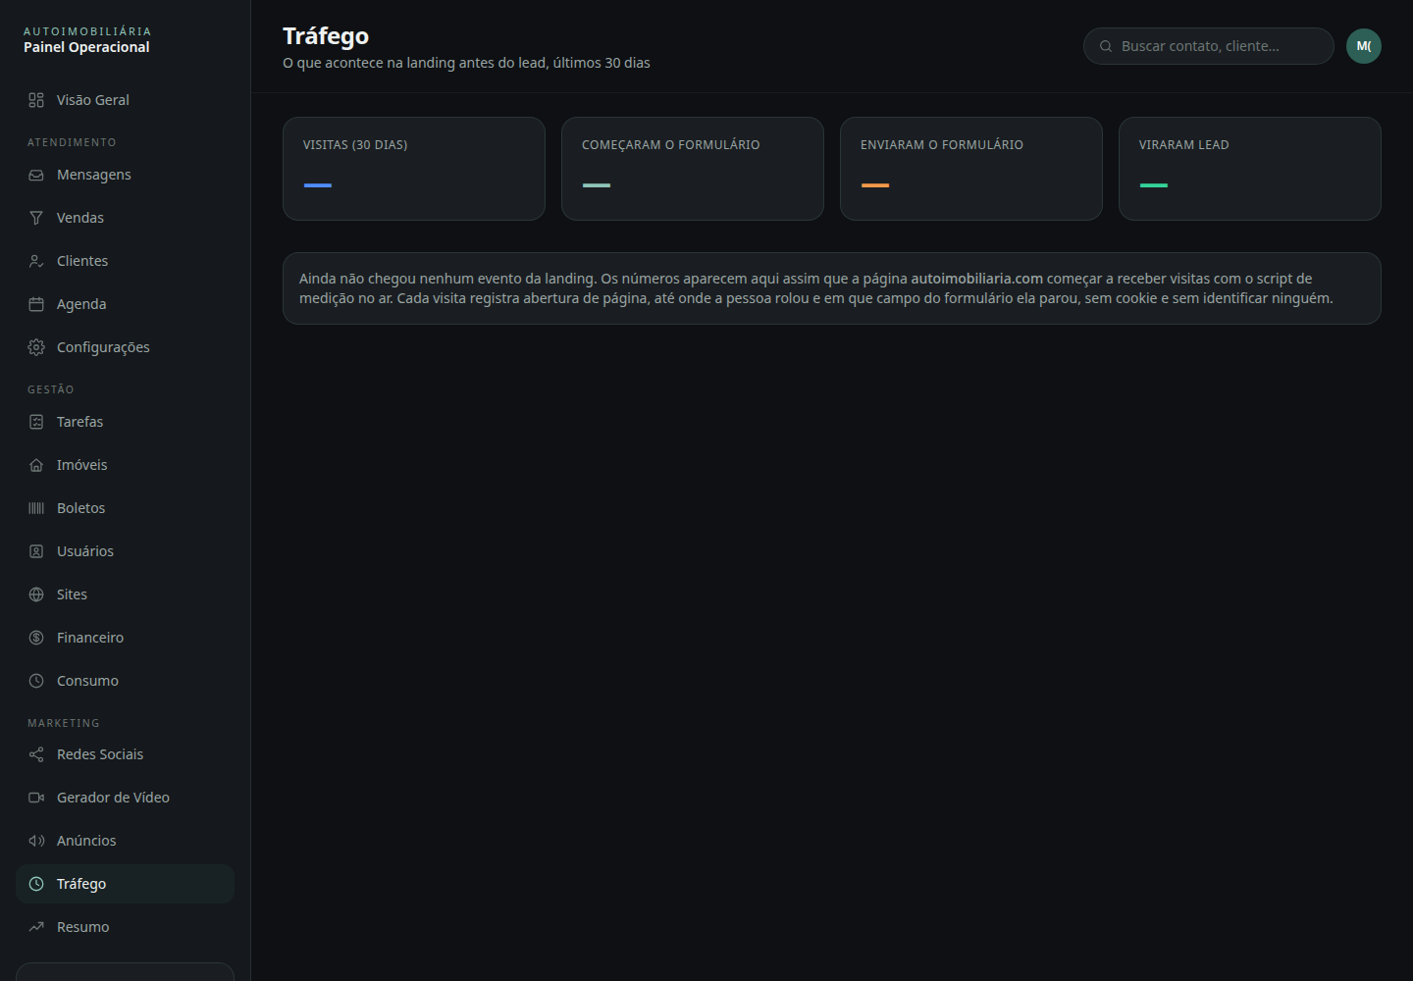Click the ATENDIMENTO section label
Image resolution: width=1413 pixels, height=981 pixels.
(72, 142)
